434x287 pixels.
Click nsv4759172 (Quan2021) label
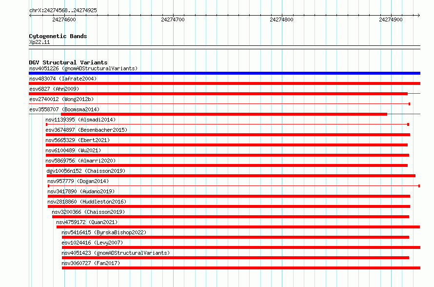pos(87,222)
